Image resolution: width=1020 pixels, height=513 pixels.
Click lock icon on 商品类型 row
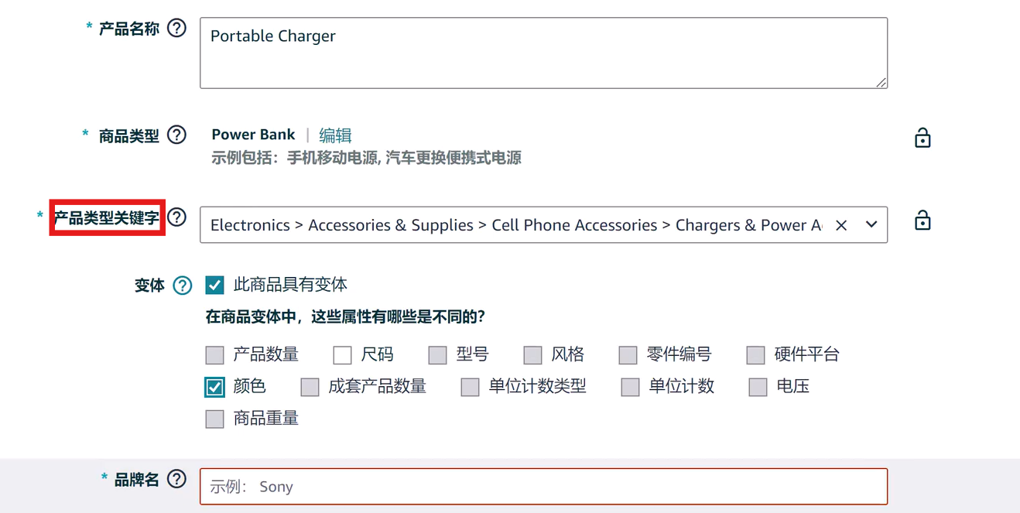pyautogui.click(x=922, y=139)
